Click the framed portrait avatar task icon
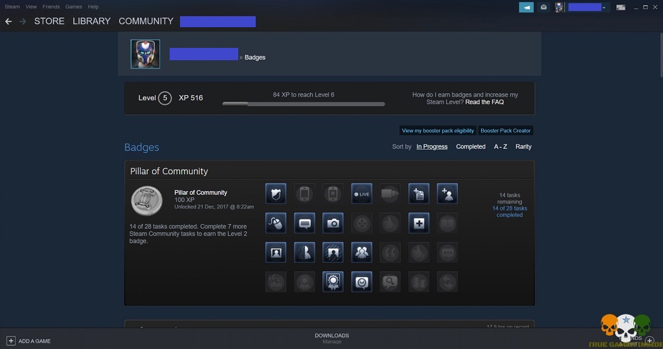Screen dimensions: 663x349 (276, 253)
